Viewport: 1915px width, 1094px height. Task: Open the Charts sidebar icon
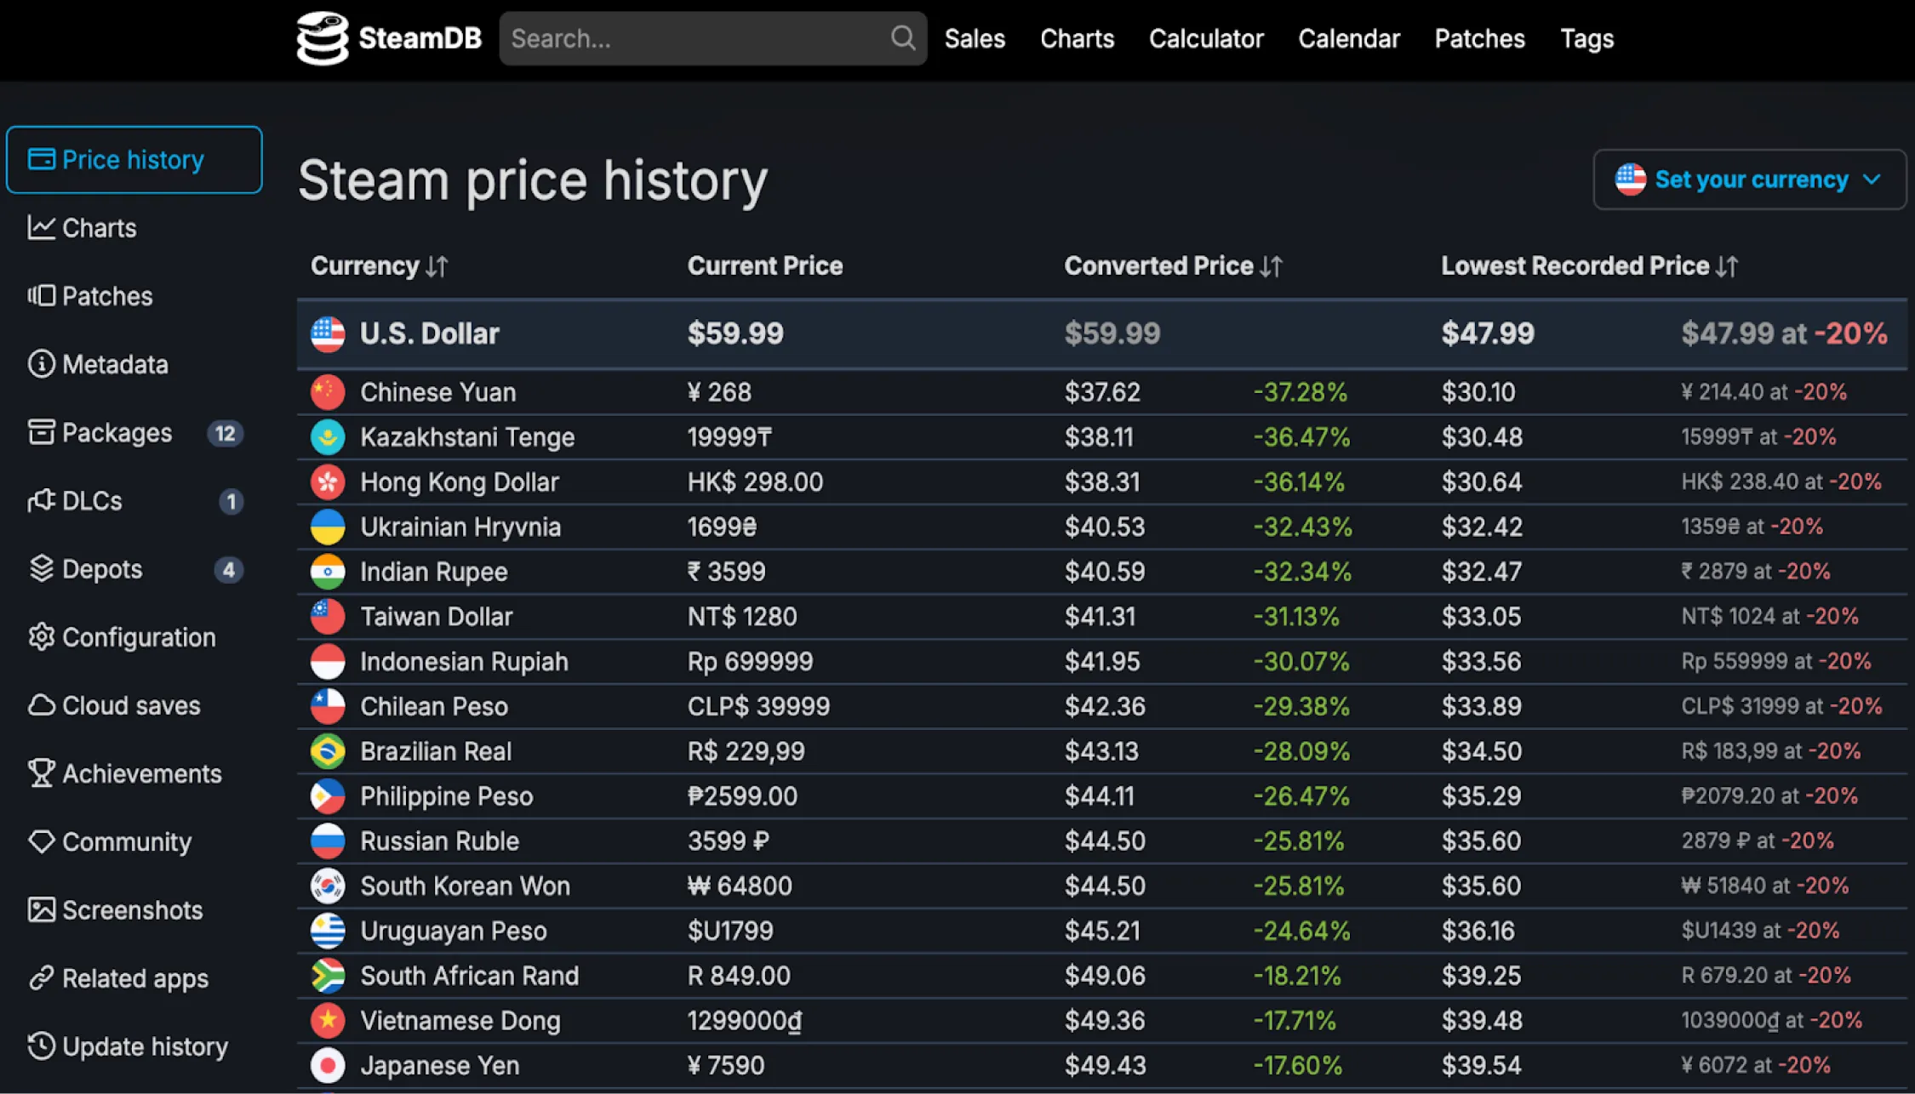click(x=41, y=227)
